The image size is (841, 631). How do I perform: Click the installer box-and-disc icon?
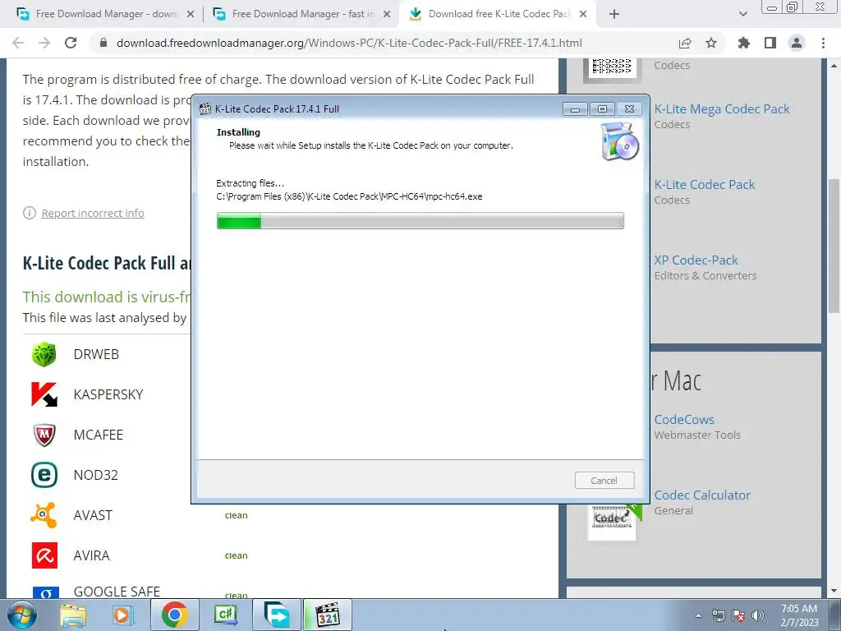click(x=620, y=141)
